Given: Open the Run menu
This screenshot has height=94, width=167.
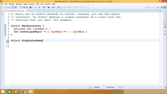Looking at the screenshot, I should 42,4.
